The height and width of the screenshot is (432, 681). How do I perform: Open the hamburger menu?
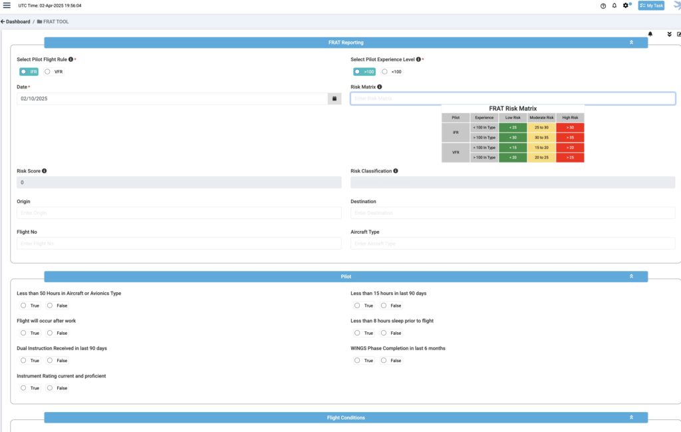[7, 5]
